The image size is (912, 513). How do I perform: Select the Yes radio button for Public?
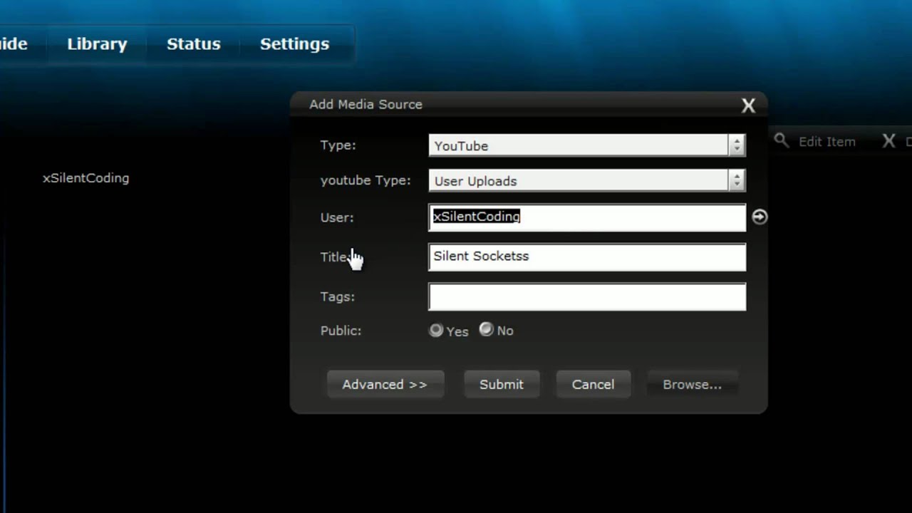point(436,331)
